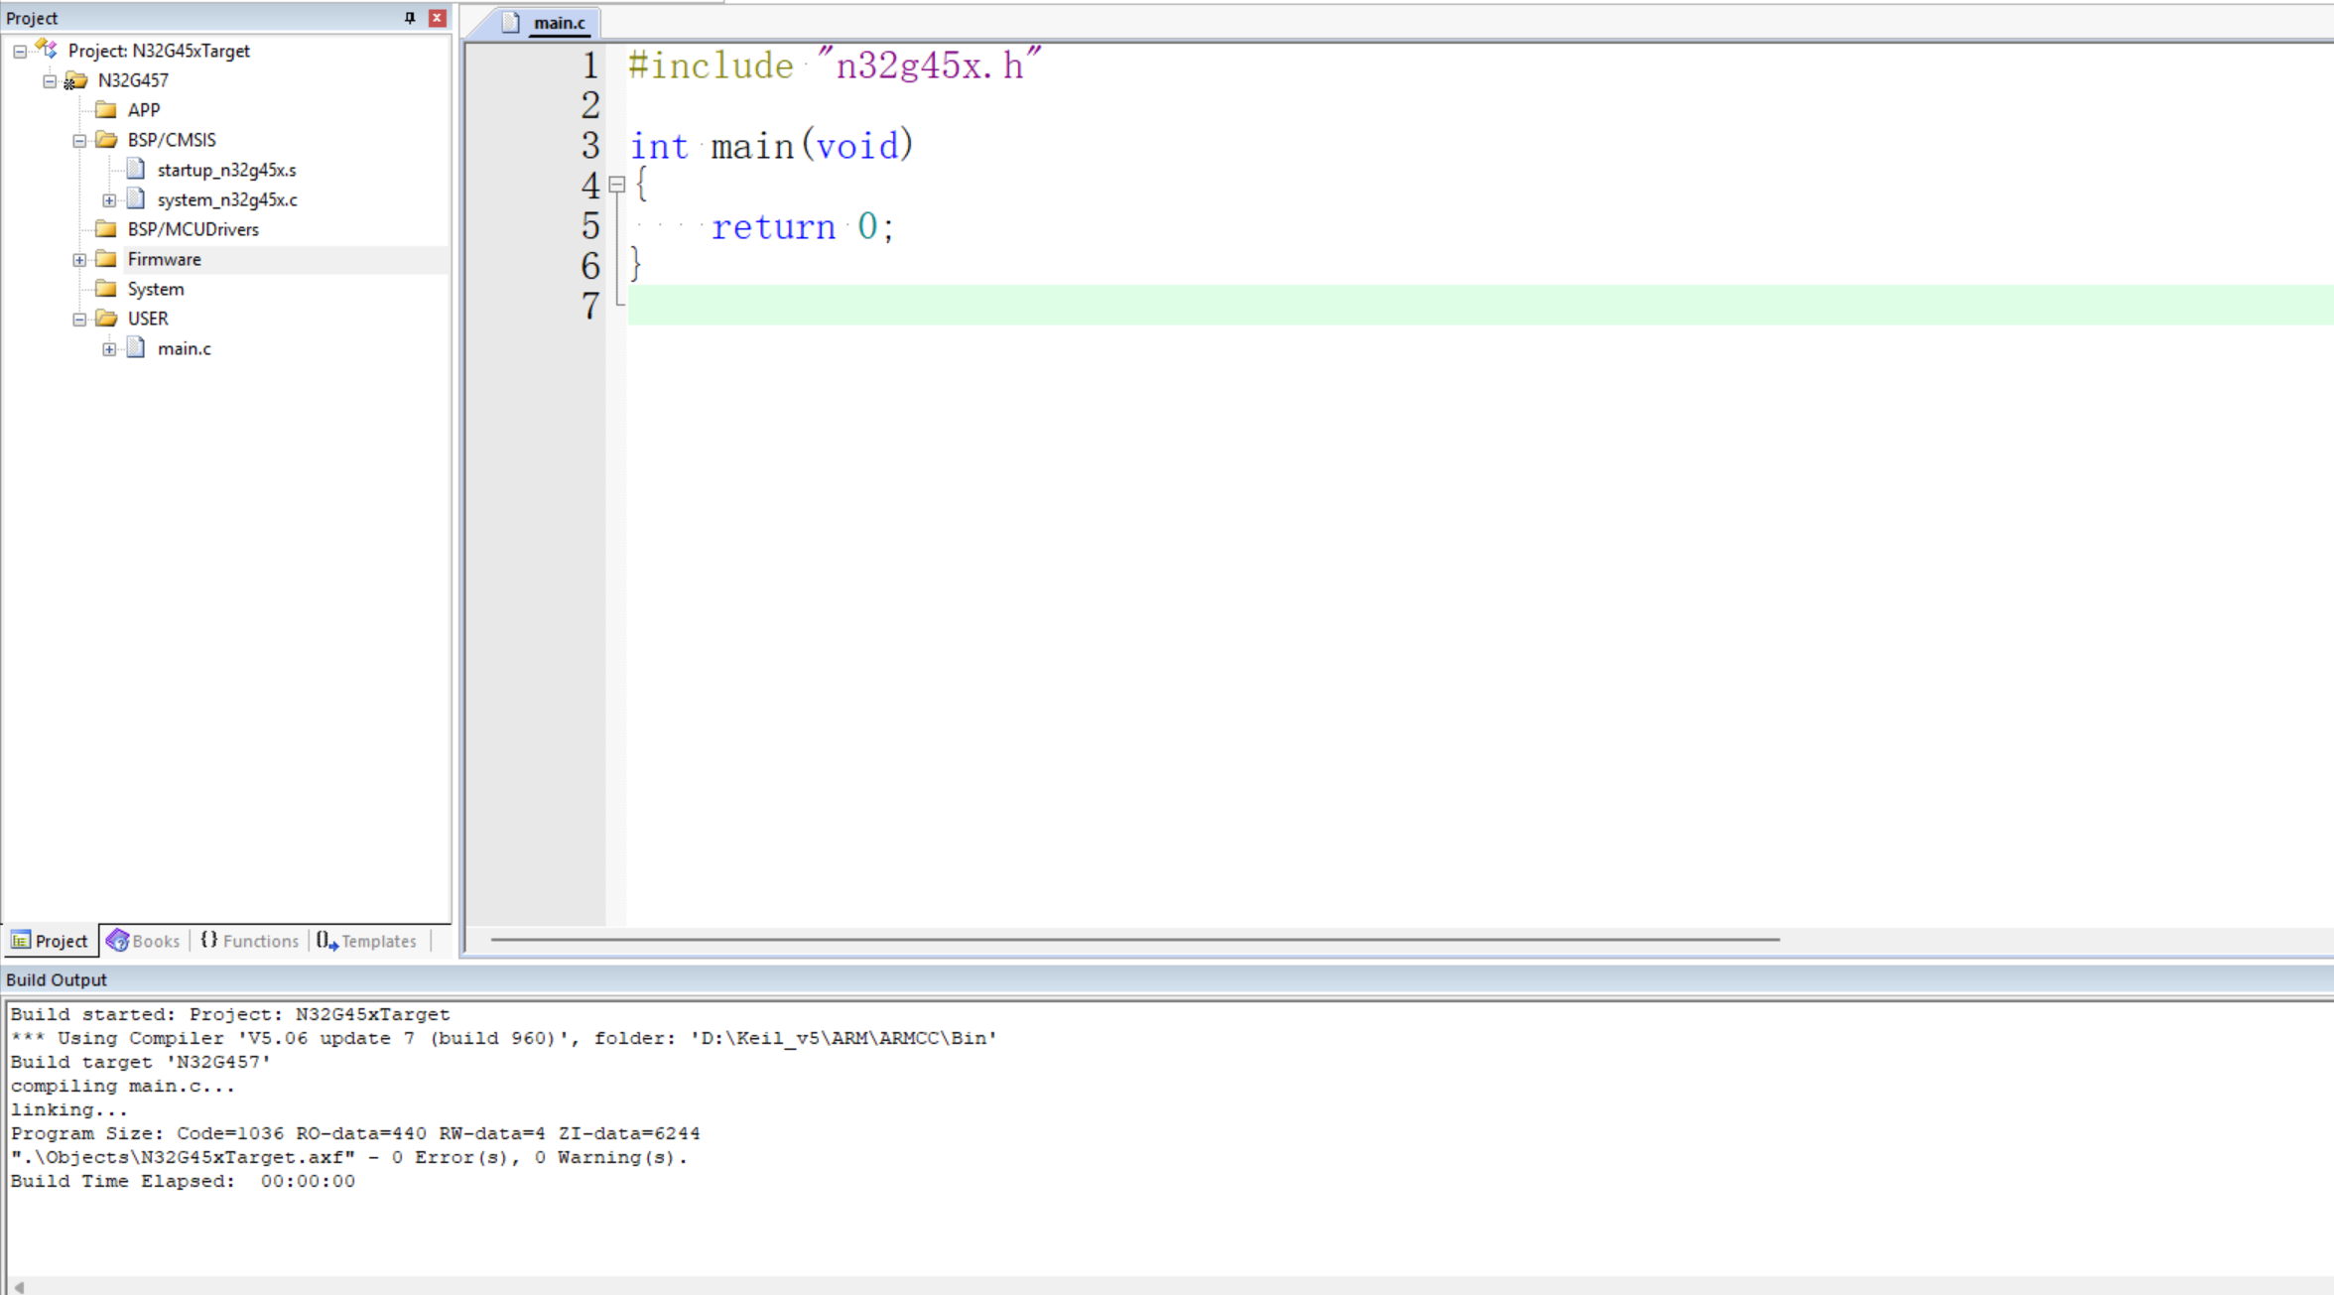Switch to the Functions tab
This screenshot has width=2334, height=1295.
pos(250,941)
